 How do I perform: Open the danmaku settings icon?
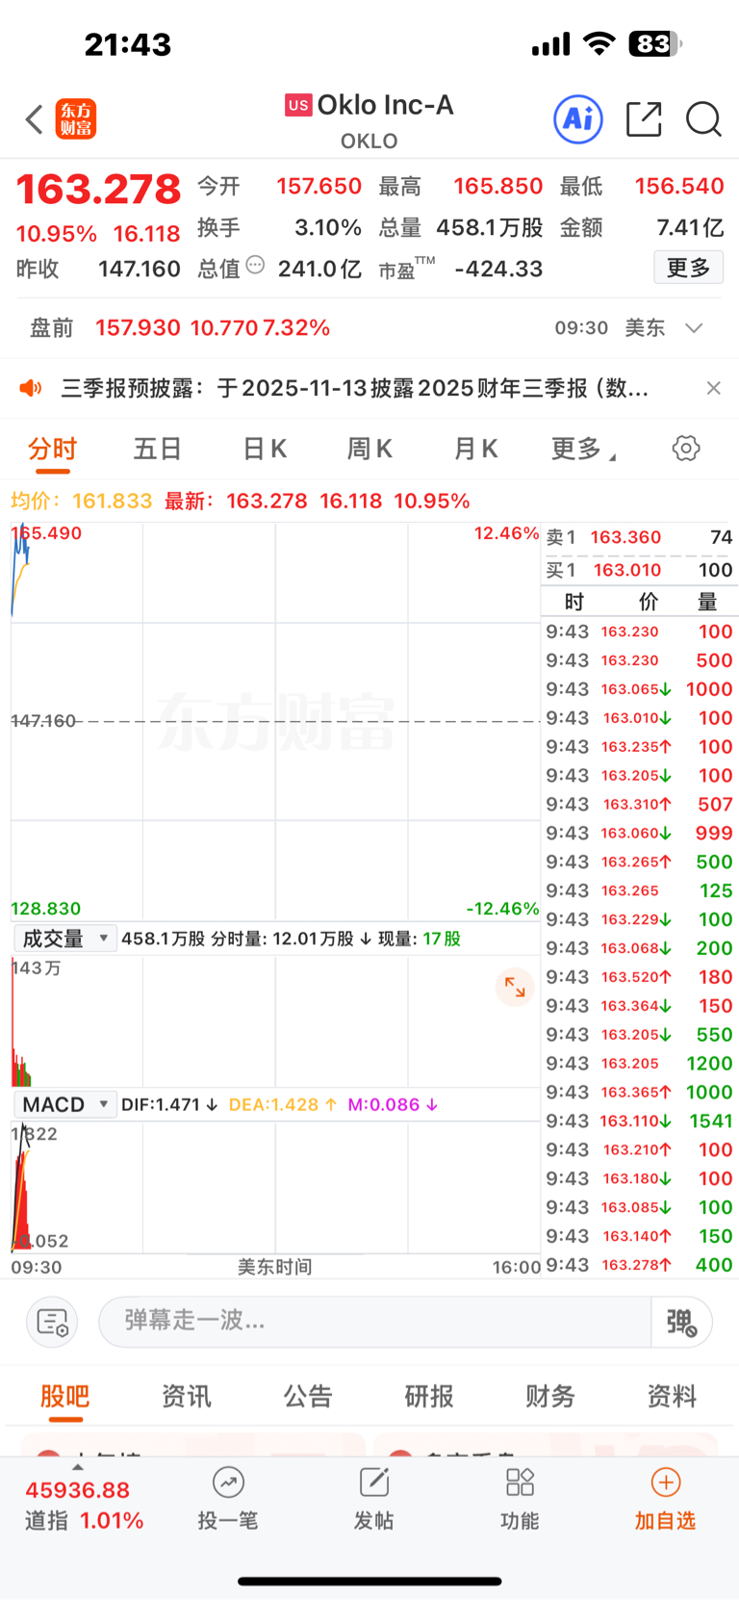(52, 1322)
